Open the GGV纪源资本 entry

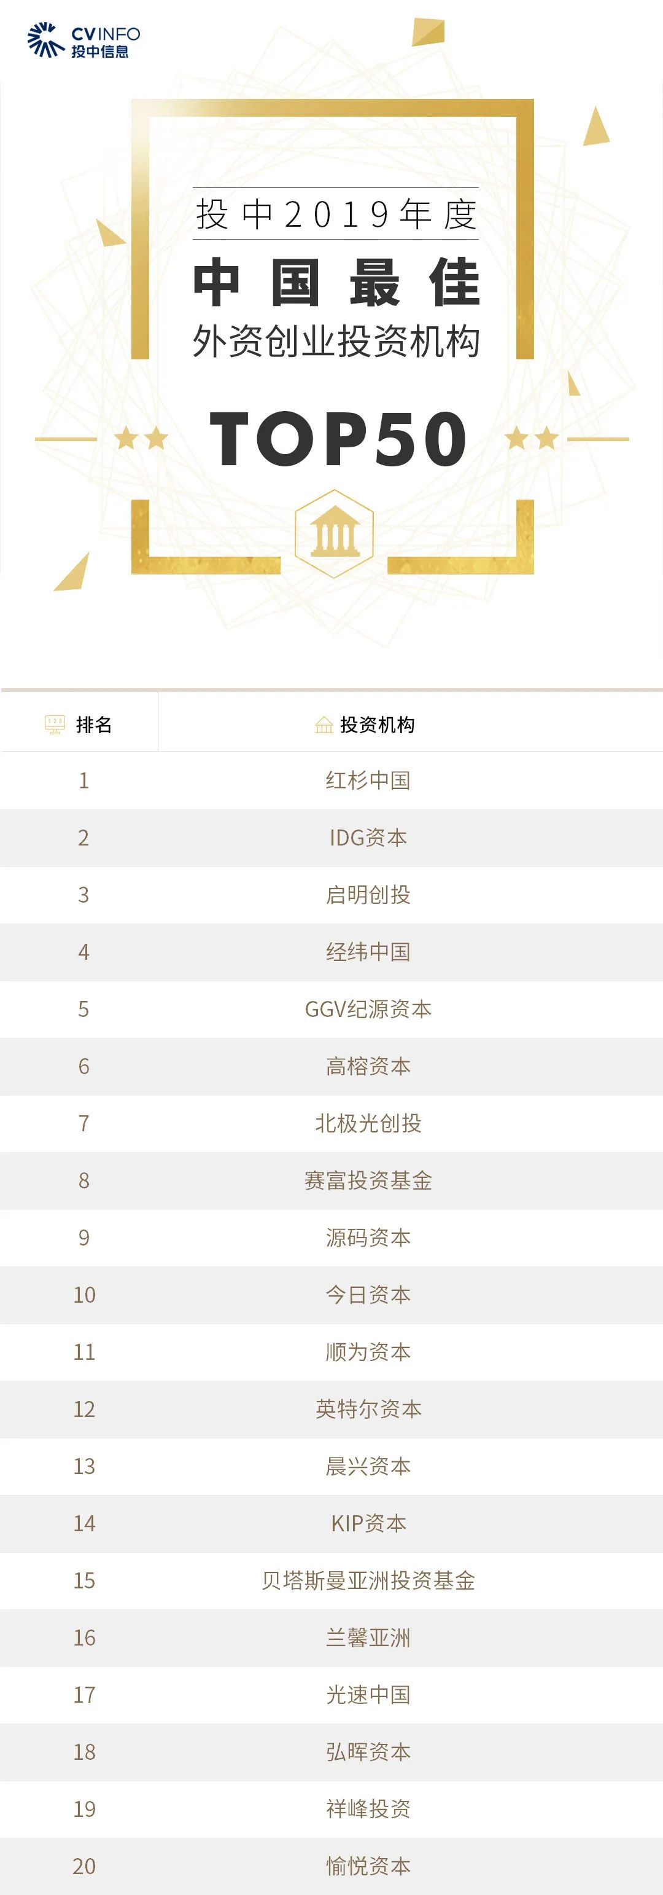pos(368,1010)
